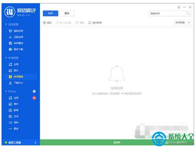Collapse the iPhone device section

point(6,92)
